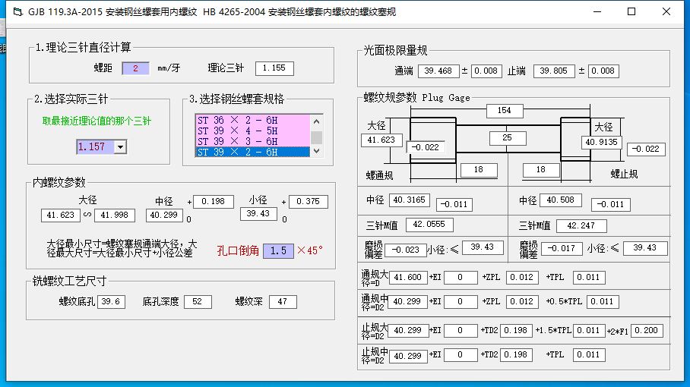
Task: Click the 中径 tolerance field 0.198
Action: coord(213,201)
